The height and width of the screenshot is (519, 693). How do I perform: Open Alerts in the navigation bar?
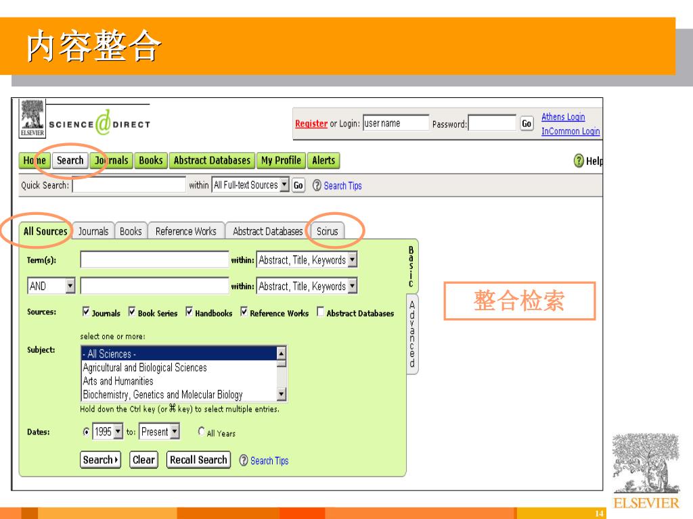point(323,160)
